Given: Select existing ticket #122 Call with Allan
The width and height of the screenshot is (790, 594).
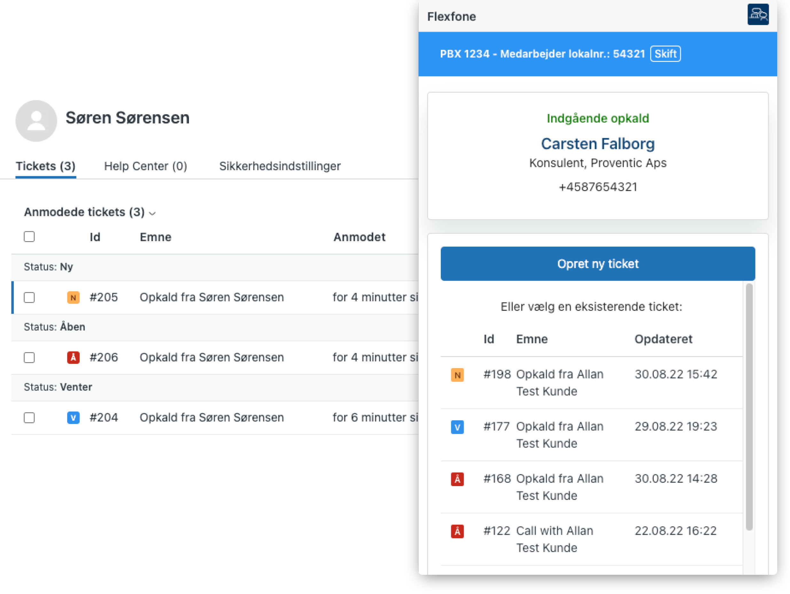Looking at the screenshot, I should point(592,539).
